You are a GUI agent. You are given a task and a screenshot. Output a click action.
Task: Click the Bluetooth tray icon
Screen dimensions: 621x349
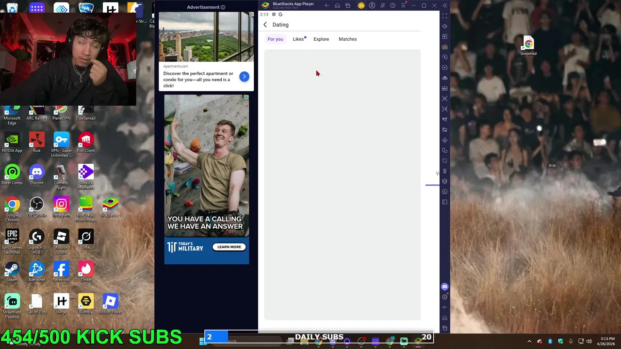pos(550,341)
